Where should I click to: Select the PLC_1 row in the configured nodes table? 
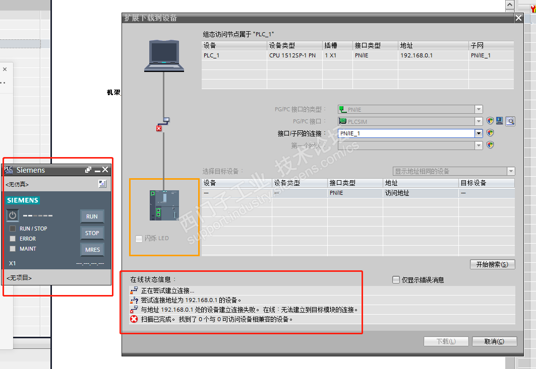[358, 55]
